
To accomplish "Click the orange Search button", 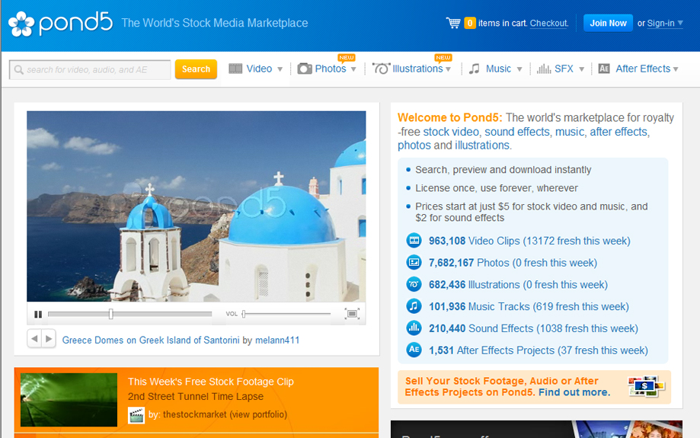I will point(196,69).
